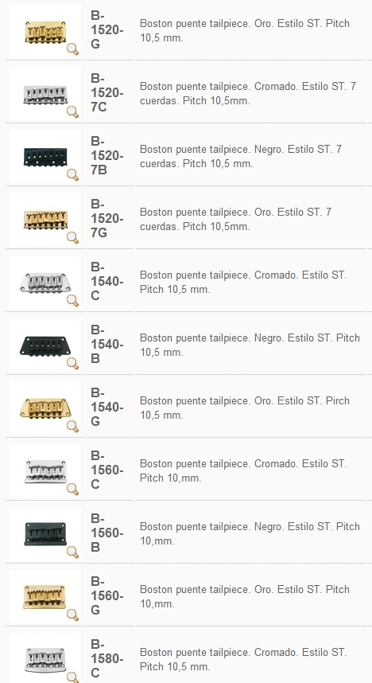
Task: Click product code B-1520-7G
Action: point(107,219)
